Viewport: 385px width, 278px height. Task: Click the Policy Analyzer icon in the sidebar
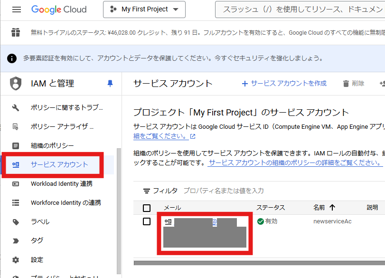[16, 126]
